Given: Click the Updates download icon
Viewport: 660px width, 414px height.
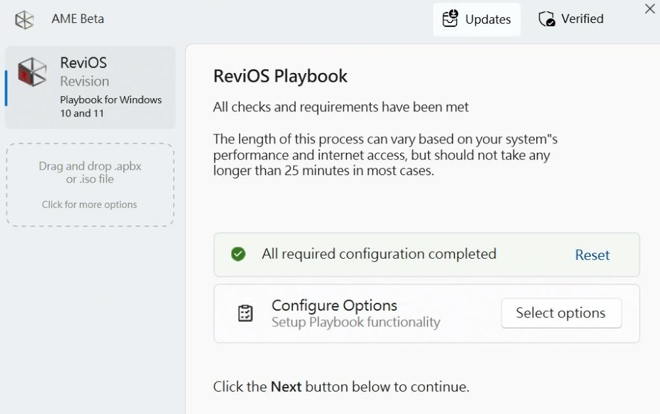Looking at the screenshot, I should (x=450, y=19).
